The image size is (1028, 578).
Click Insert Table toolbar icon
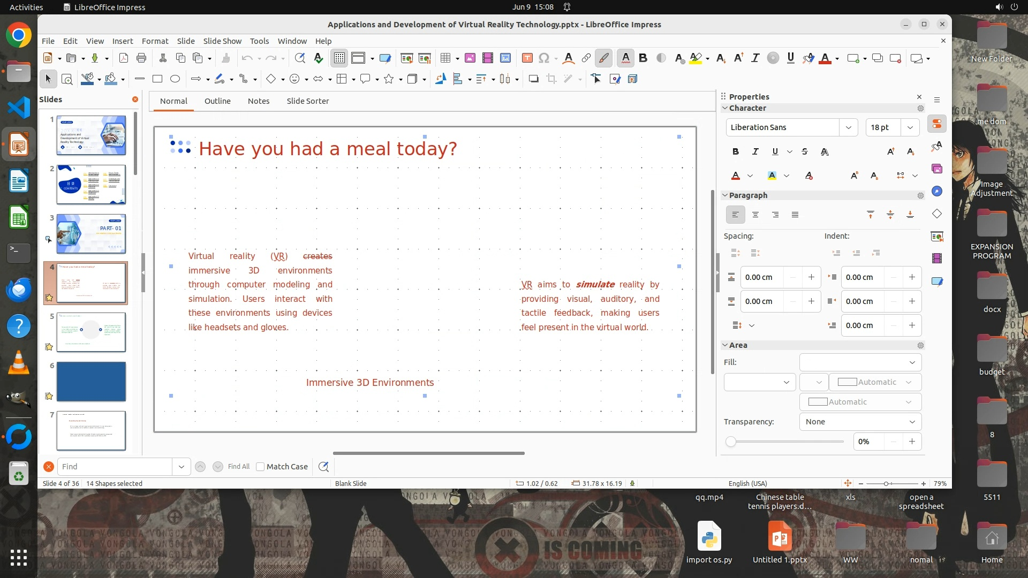[x=445, y=58]
